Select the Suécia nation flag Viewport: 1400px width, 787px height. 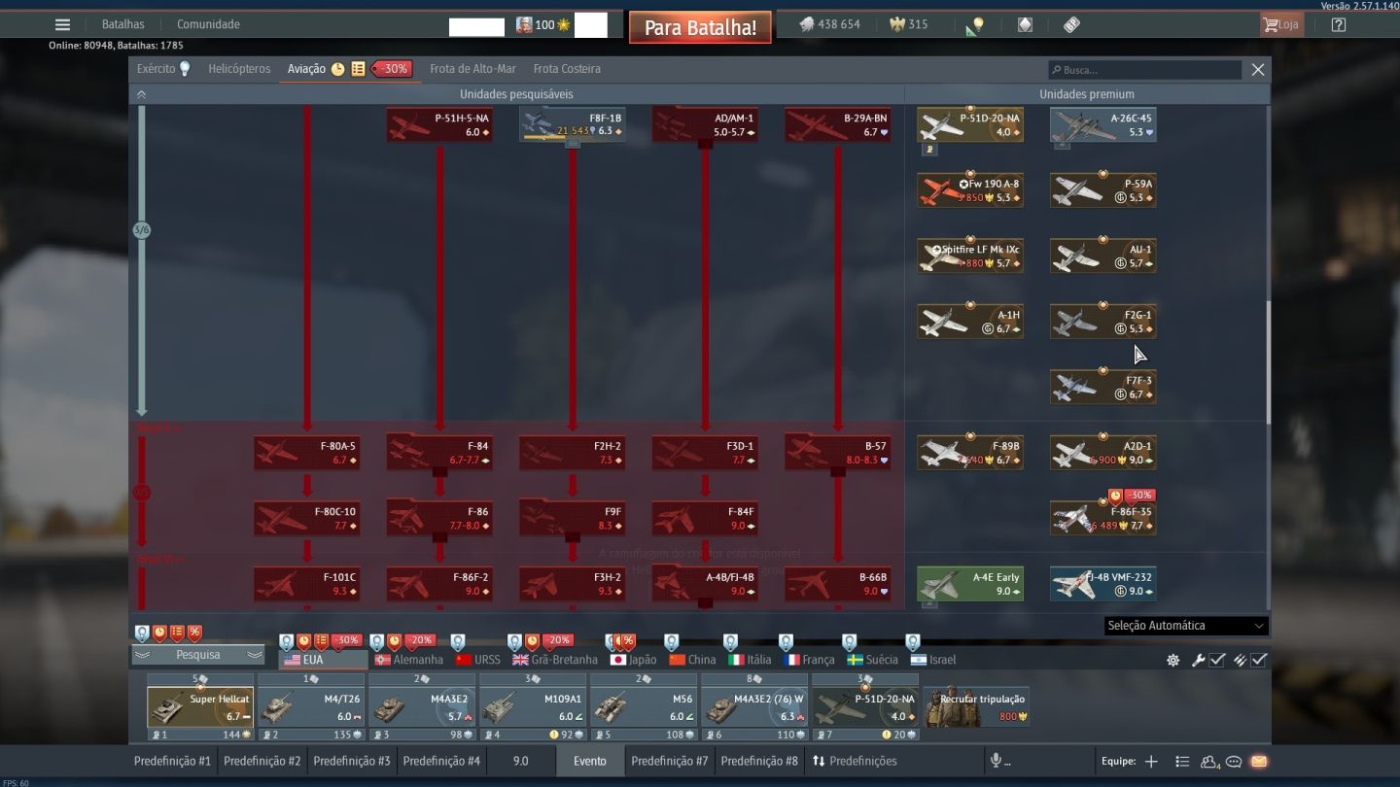pos(872,660)
